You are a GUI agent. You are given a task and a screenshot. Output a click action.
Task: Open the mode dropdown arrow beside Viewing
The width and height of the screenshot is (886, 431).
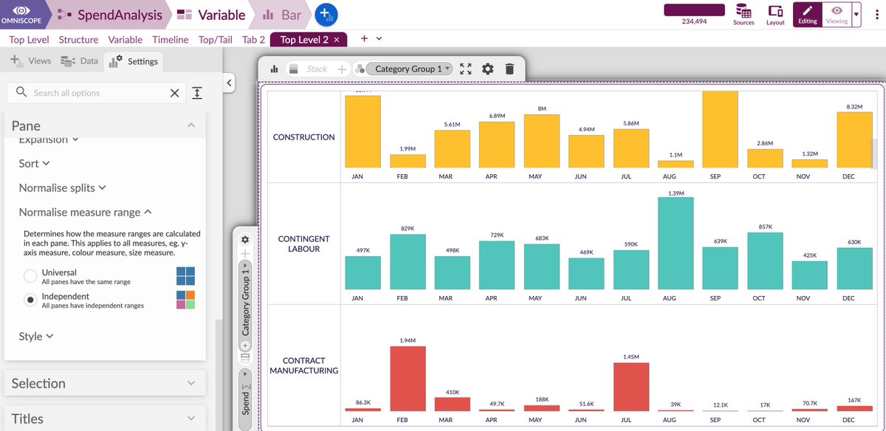coord(856,14)
